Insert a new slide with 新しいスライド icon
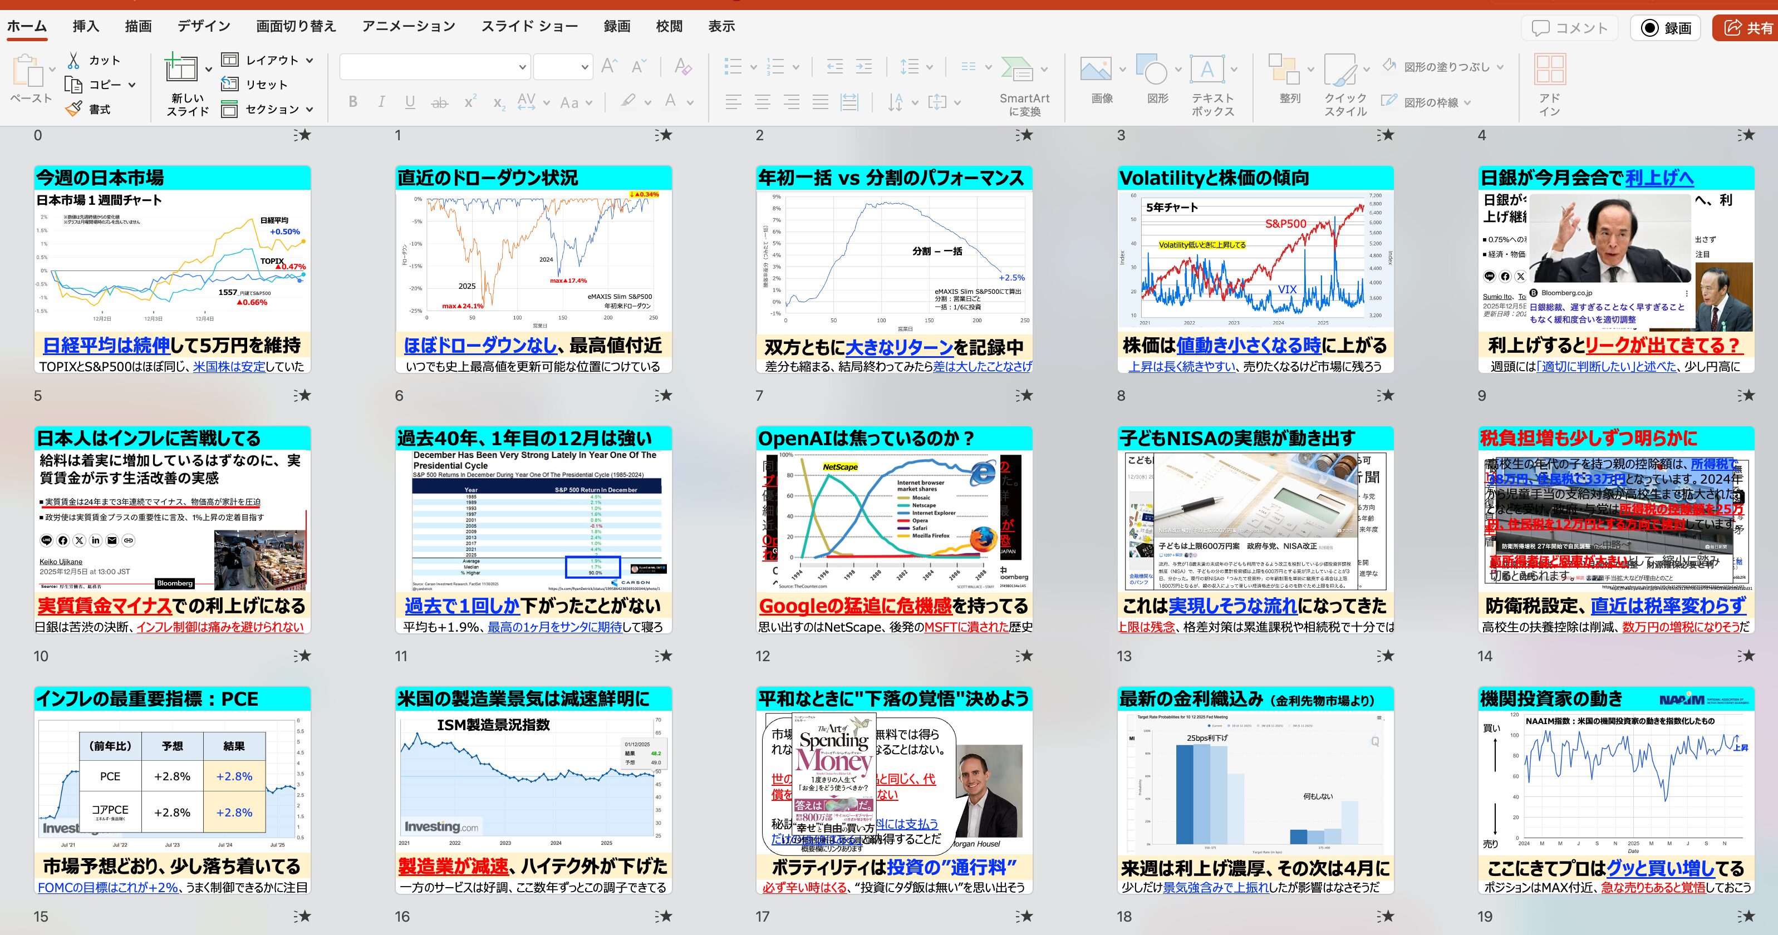This screenshot has height=935, width=1778. pyautogui.click(x=182, y=69)
